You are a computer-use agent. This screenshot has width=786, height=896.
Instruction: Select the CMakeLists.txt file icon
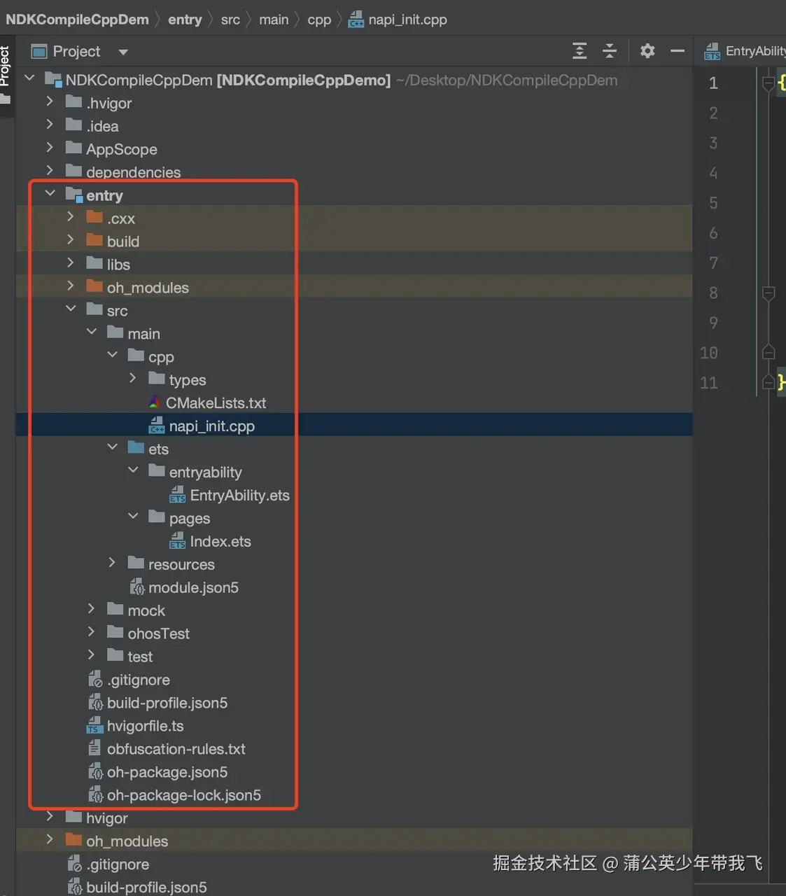point(155,402)
